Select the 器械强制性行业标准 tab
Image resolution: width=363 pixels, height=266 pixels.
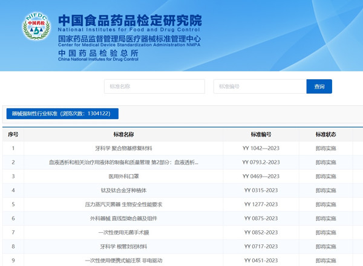62,114
